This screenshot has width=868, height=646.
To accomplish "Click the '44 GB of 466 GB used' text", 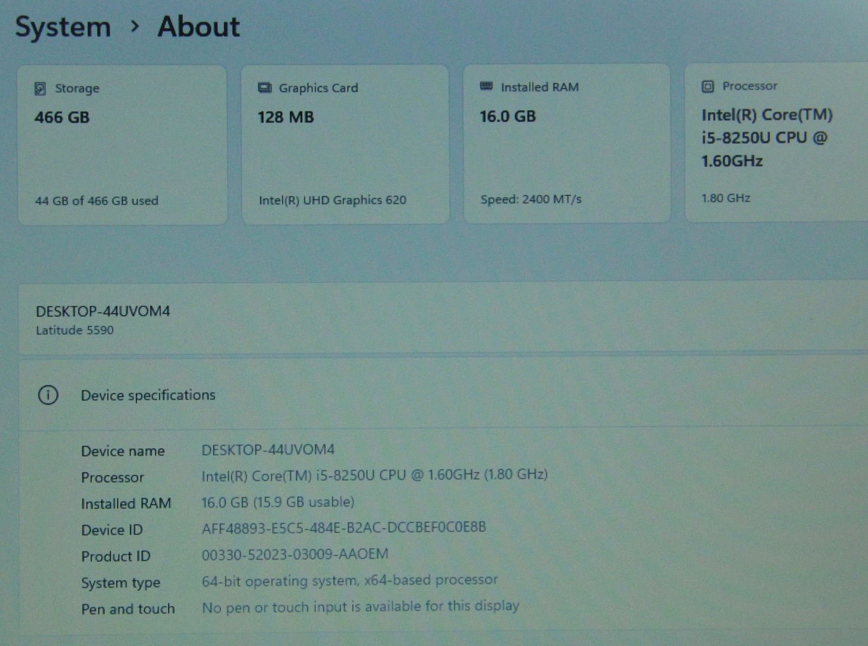I will (x=97, y=201).
